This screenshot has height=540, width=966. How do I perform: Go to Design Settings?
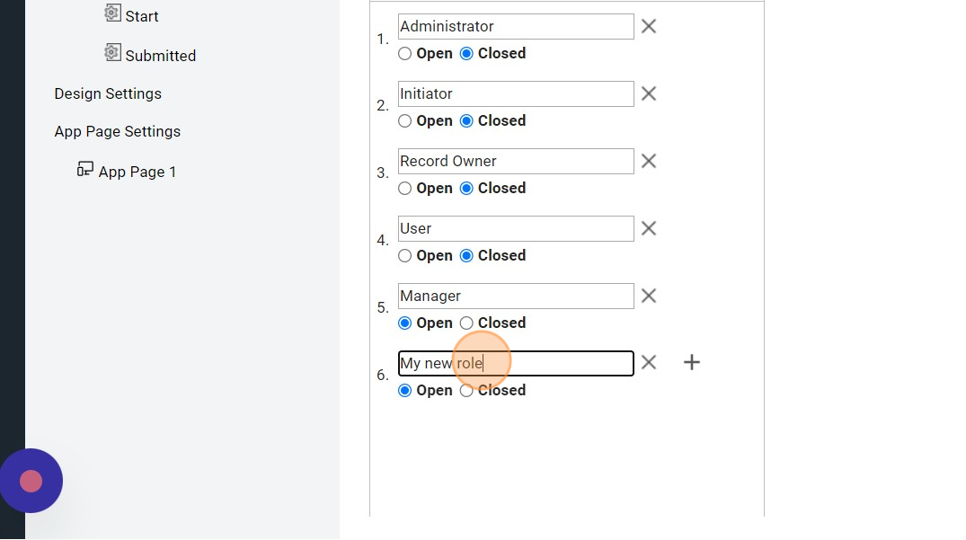coord(108,93)
